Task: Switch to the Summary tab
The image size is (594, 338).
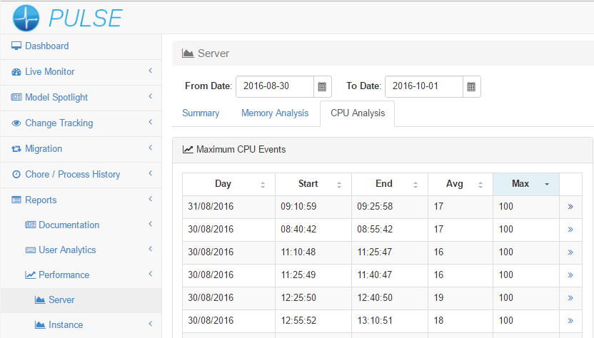Action: [x=201, y=113]
